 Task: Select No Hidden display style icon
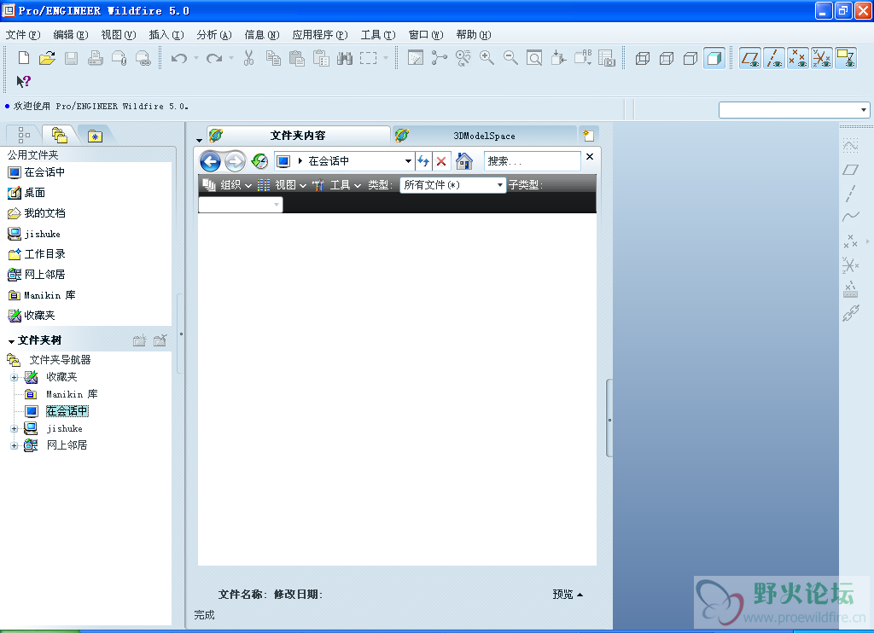pos(690,58)
